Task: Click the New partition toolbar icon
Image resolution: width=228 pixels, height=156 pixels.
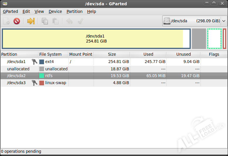Action: tap(6, 21)
